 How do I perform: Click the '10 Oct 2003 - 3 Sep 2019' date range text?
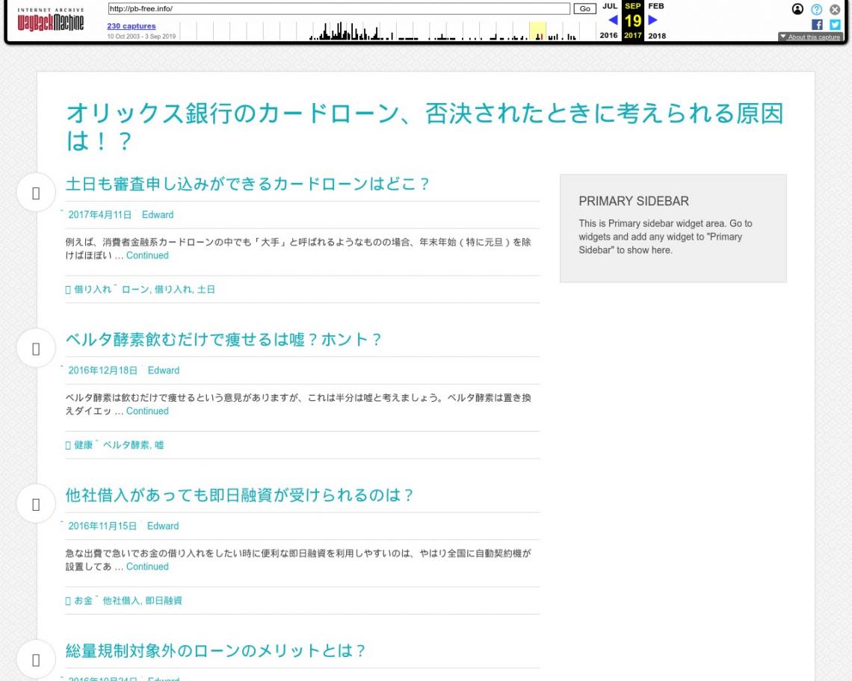pos(141,37)
